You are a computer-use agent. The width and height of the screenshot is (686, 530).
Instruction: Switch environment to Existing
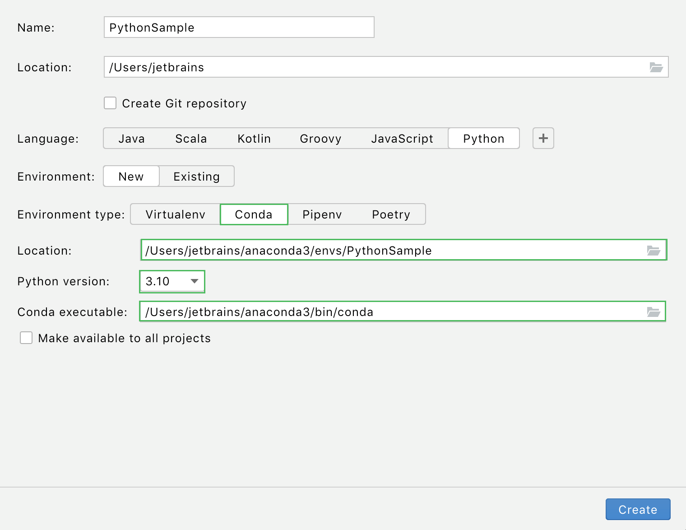tap(196, 176)
